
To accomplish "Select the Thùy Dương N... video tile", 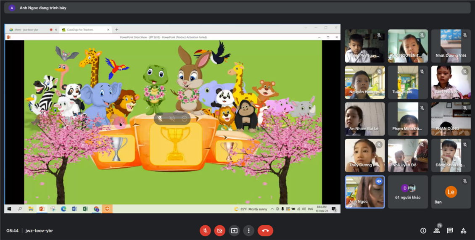I will pyautogui.click(x=365, y=156).
